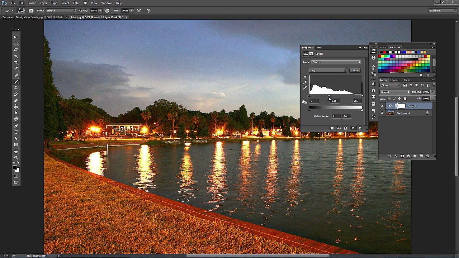
Task: Select the Magic Wand tool
Action: click(16, 56)
